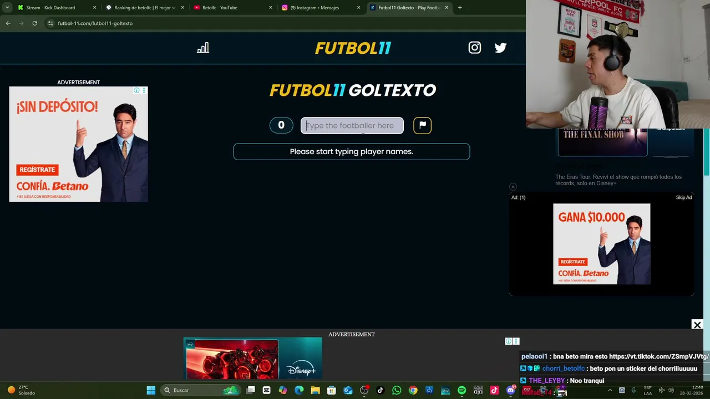Screen dimensions: 710x399
Task: Launch Microsoft Edge from taskbar
Action: [x=299, y=390]
